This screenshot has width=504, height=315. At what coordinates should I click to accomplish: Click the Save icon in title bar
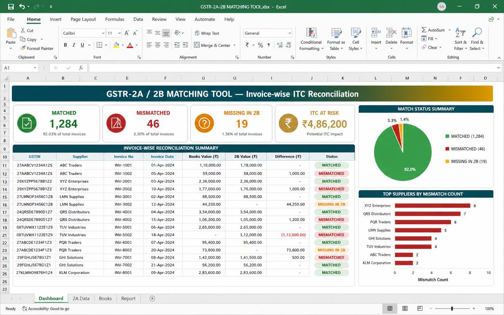[11, 7]
